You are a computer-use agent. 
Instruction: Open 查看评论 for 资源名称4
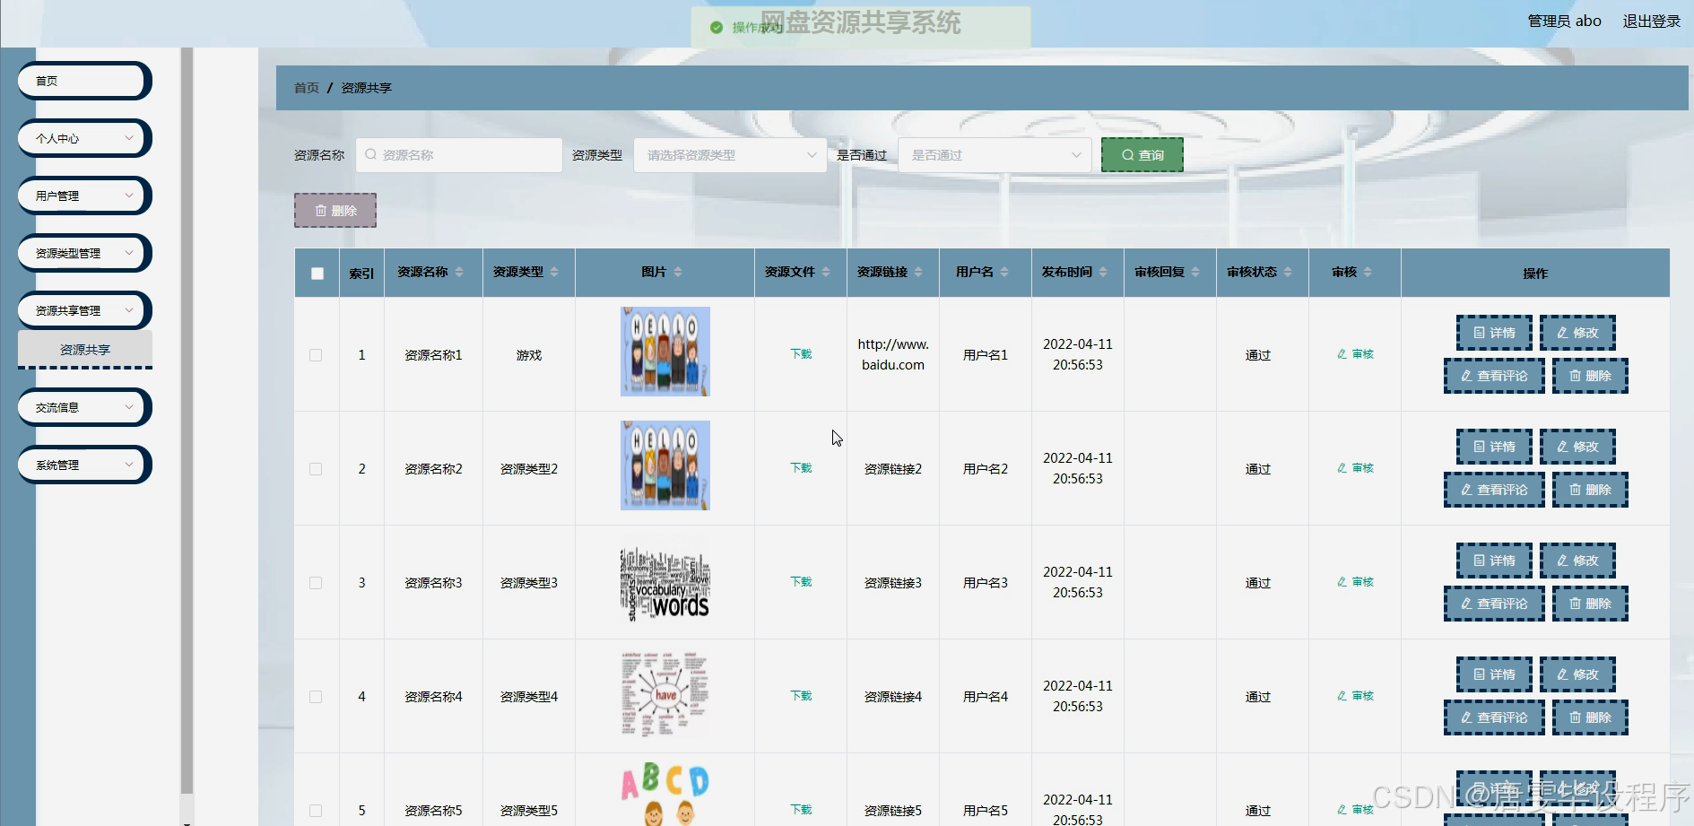1494,717
